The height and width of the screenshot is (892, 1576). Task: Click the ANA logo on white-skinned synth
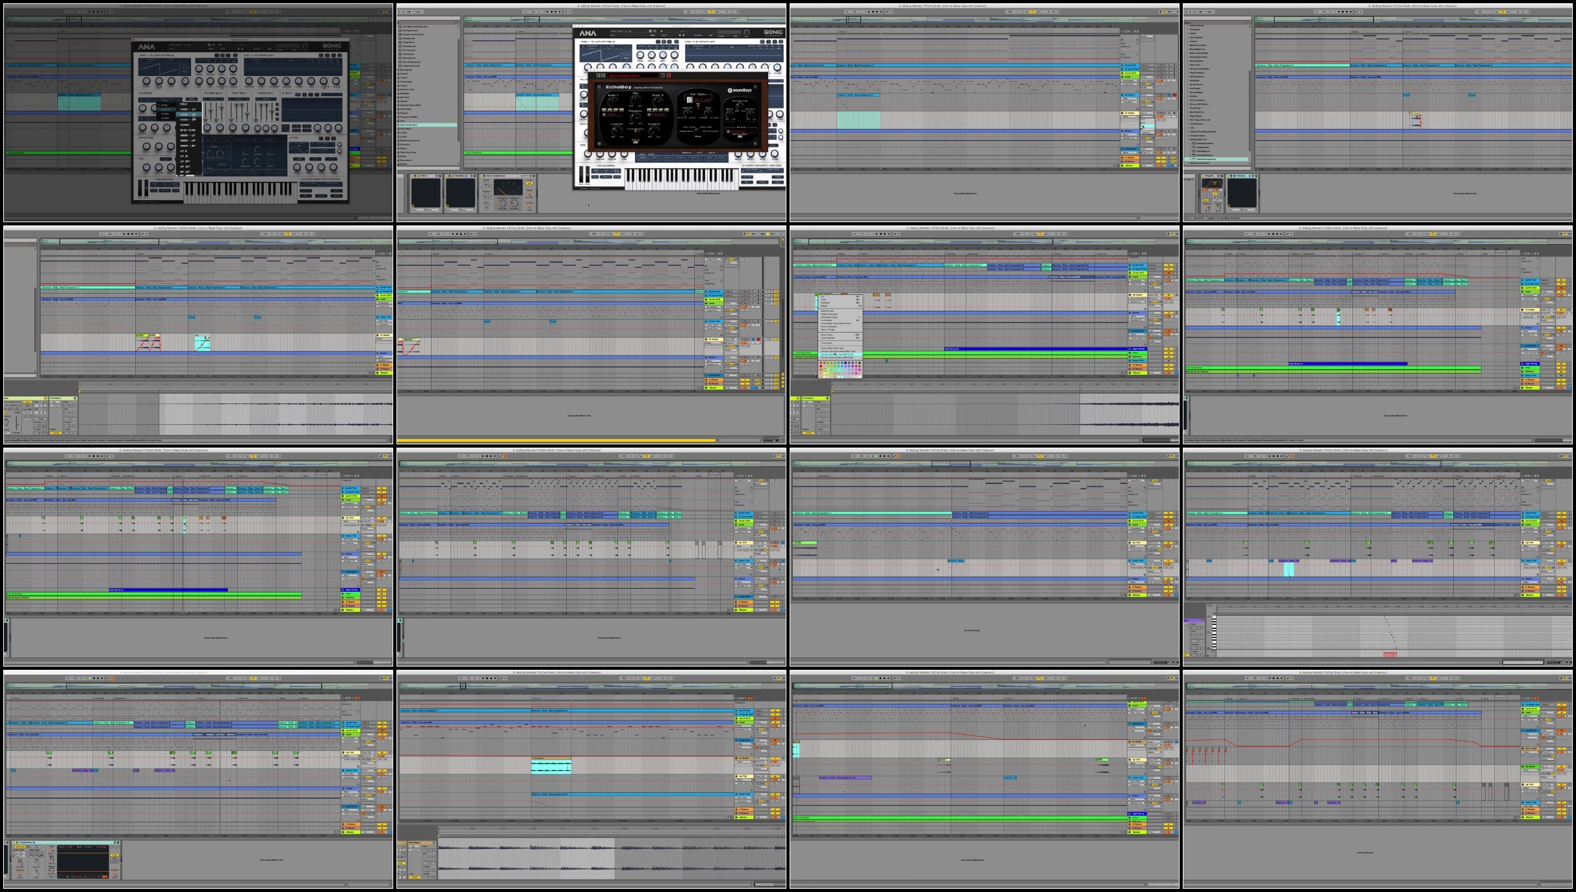click(588, 33)
